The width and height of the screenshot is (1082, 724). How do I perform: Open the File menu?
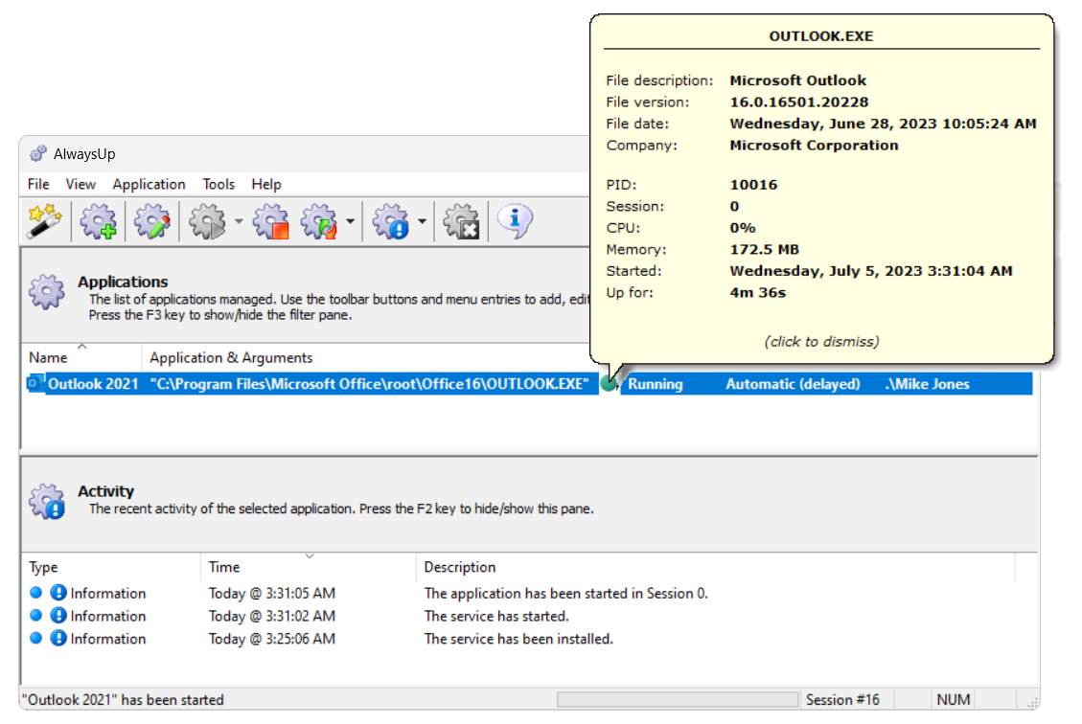(x=38, y=184)
